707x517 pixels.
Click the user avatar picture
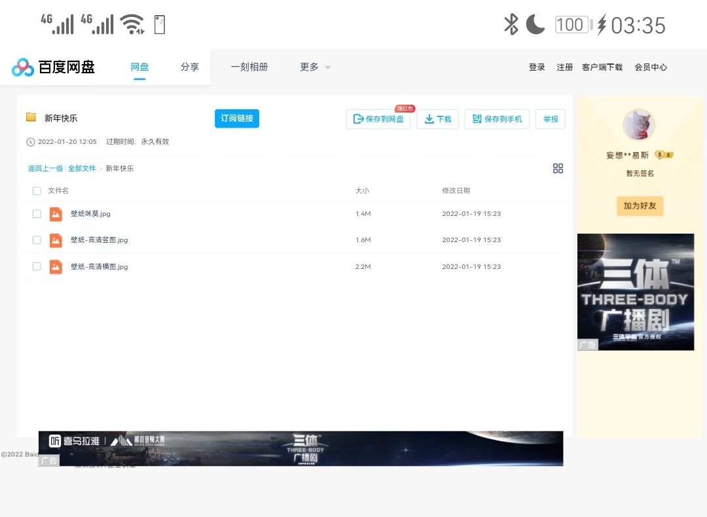point(639,125)
